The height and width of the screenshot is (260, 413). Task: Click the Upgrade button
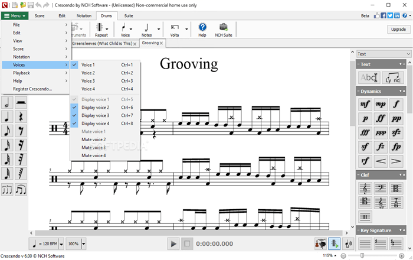click(x=398, y=30)
